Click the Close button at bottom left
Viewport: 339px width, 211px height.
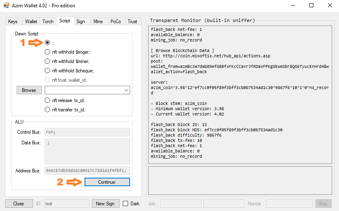19,204
